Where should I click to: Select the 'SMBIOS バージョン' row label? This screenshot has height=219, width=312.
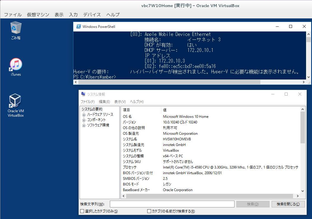point(136,179)
